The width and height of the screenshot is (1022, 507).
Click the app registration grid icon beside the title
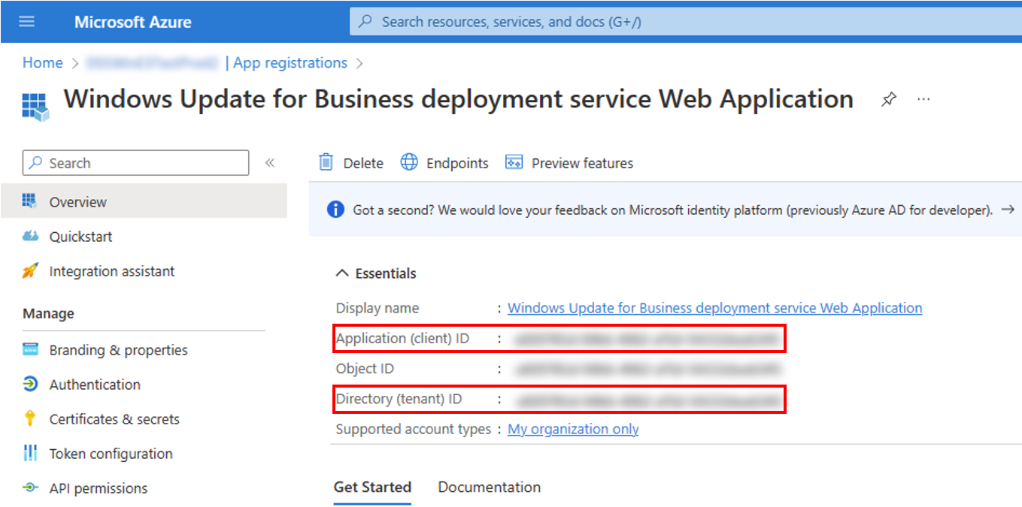click(x=35, y=106)
